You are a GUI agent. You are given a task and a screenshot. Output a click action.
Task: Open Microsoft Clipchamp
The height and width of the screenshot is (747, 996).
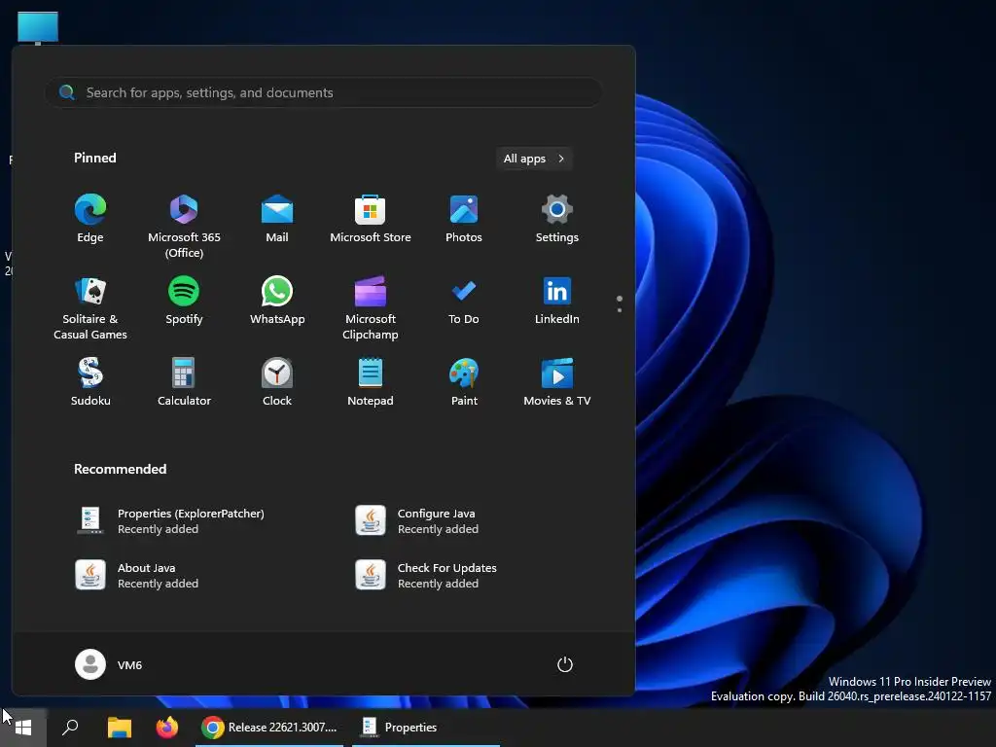[x=371, y=308]
